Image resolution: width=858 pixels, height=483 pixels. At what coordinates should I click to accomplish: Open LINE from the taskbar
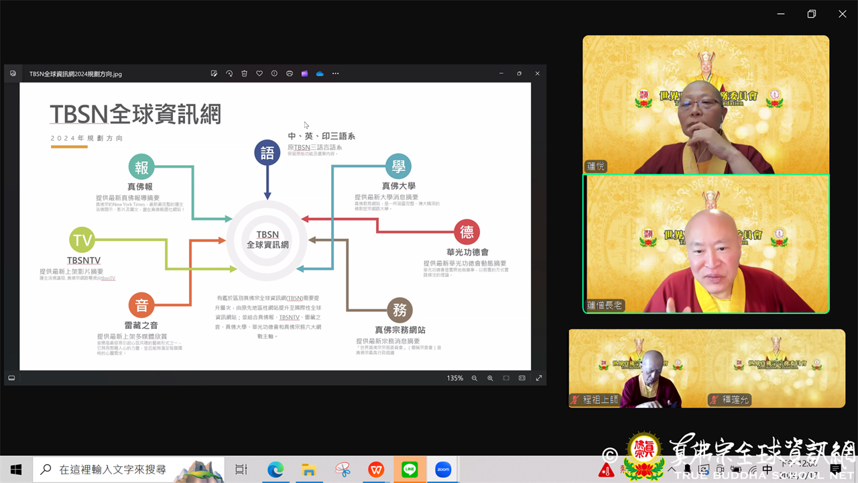pyautogui.click(x=410, y=470)
